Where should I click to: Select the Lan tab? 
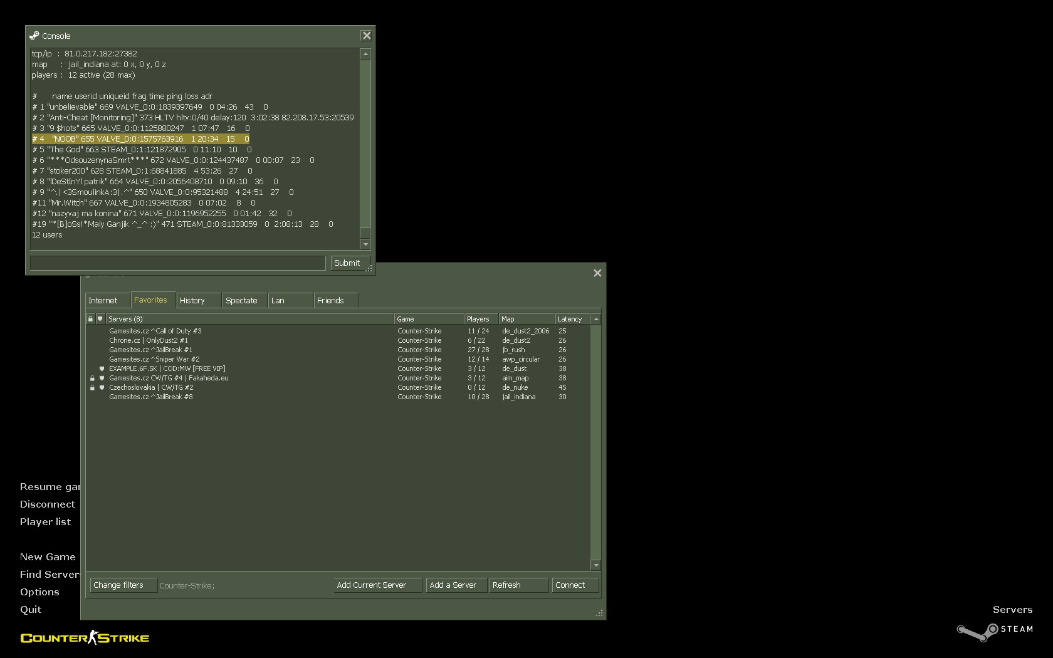[x=290, y=300]
